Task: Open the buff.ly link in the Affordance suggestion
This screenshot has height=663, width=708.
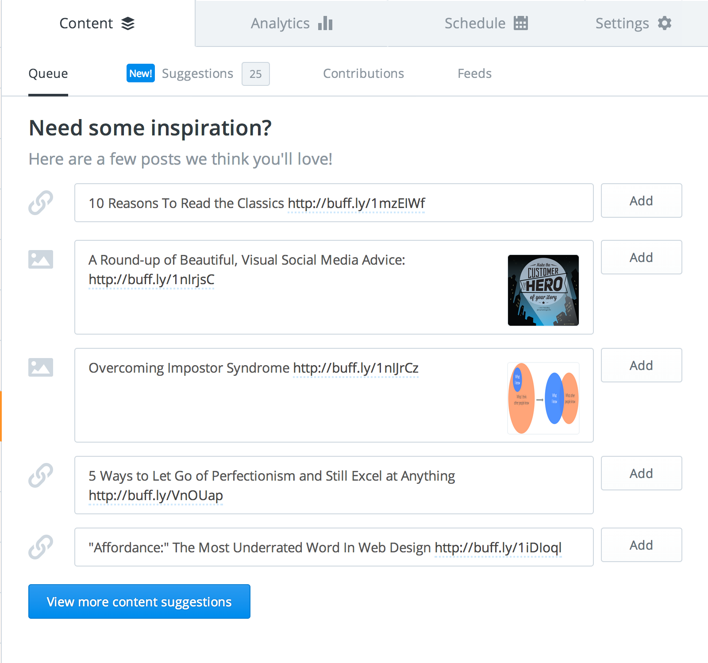Action: point(497,547)
